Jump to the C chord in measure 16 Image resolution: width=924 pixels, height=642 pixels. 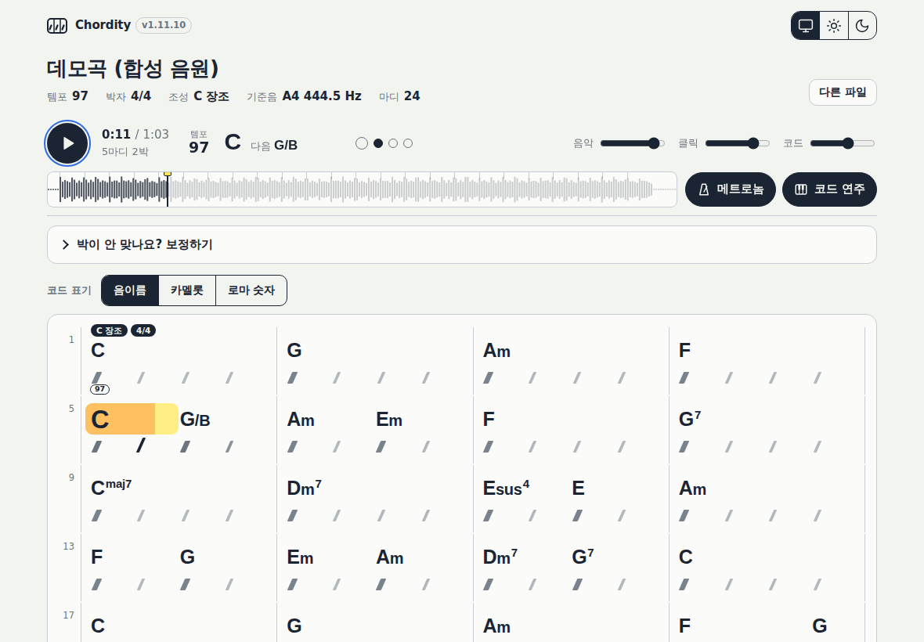(685, 557)
